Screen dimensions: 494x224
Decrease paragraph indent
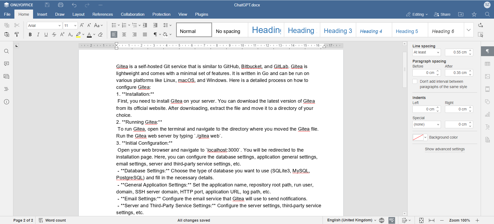[x=145, y=25]
